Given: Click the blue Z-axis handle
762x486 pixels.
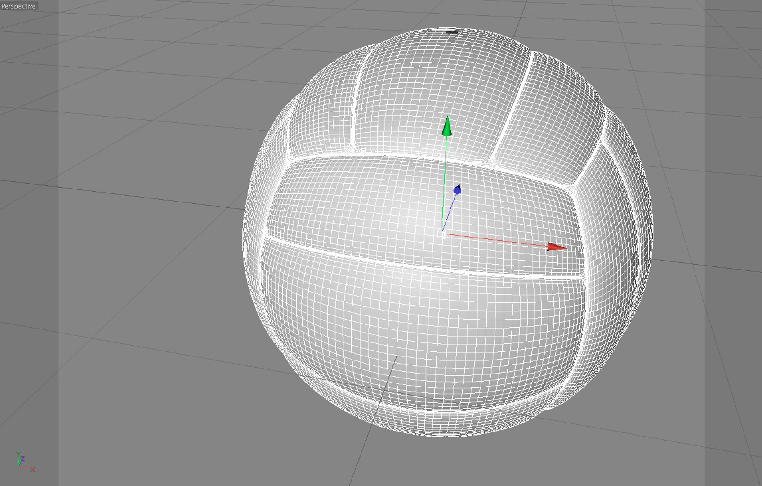Looking at the screenshot, I should click(457, 189).
